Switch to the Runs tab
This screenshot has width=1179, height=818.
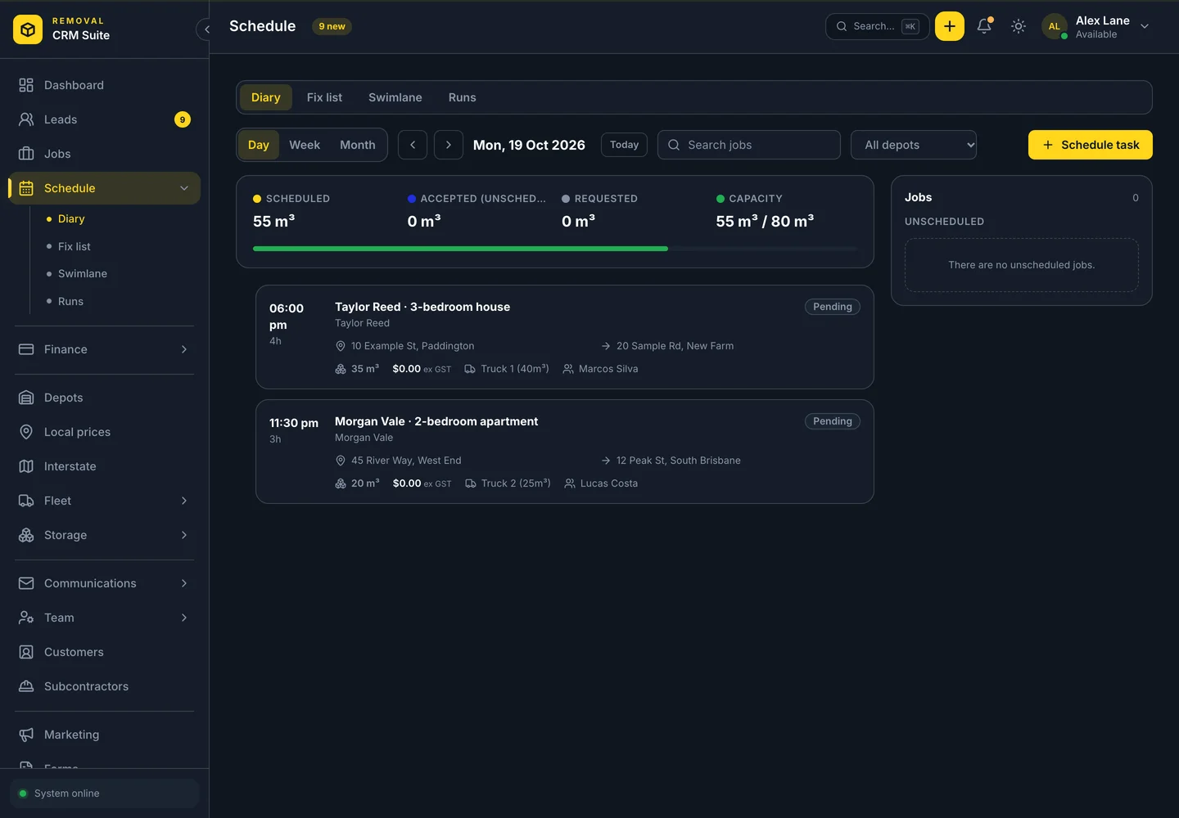click(463, 97)
